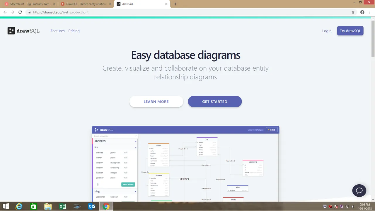Reload the page with the refresh icon
Screen dimensions: 375x211
(x=20, y=12)
